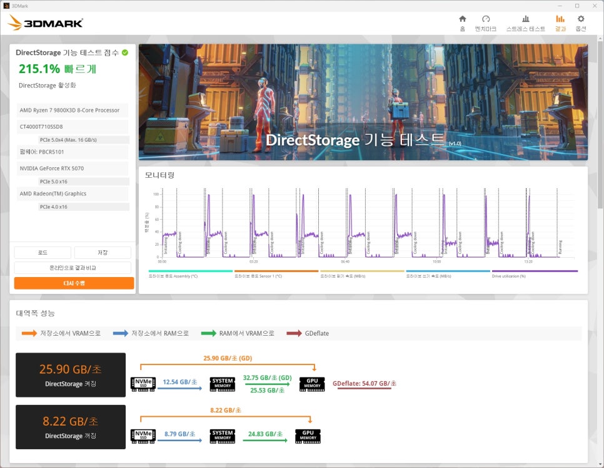Screen dimensions: 604x468
Task: Click the 3DMark title bar app icon
Action: point(6,6)
